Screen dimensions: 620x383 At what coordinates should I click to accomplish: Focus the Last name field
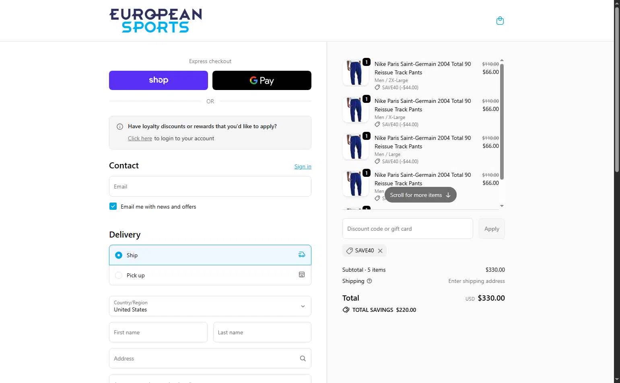262,332
